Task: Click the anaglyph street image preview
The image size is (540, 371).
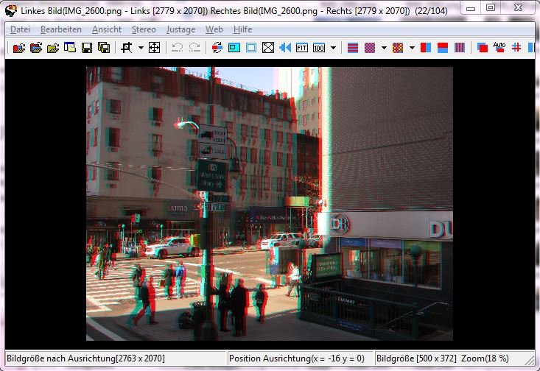Action: tap(270, 204)
